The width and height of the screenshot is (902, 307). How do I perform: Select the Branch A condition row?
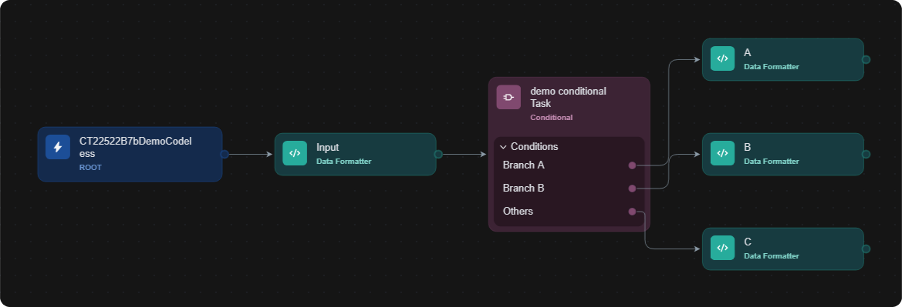pyautogui.click(x=569, y=165)
